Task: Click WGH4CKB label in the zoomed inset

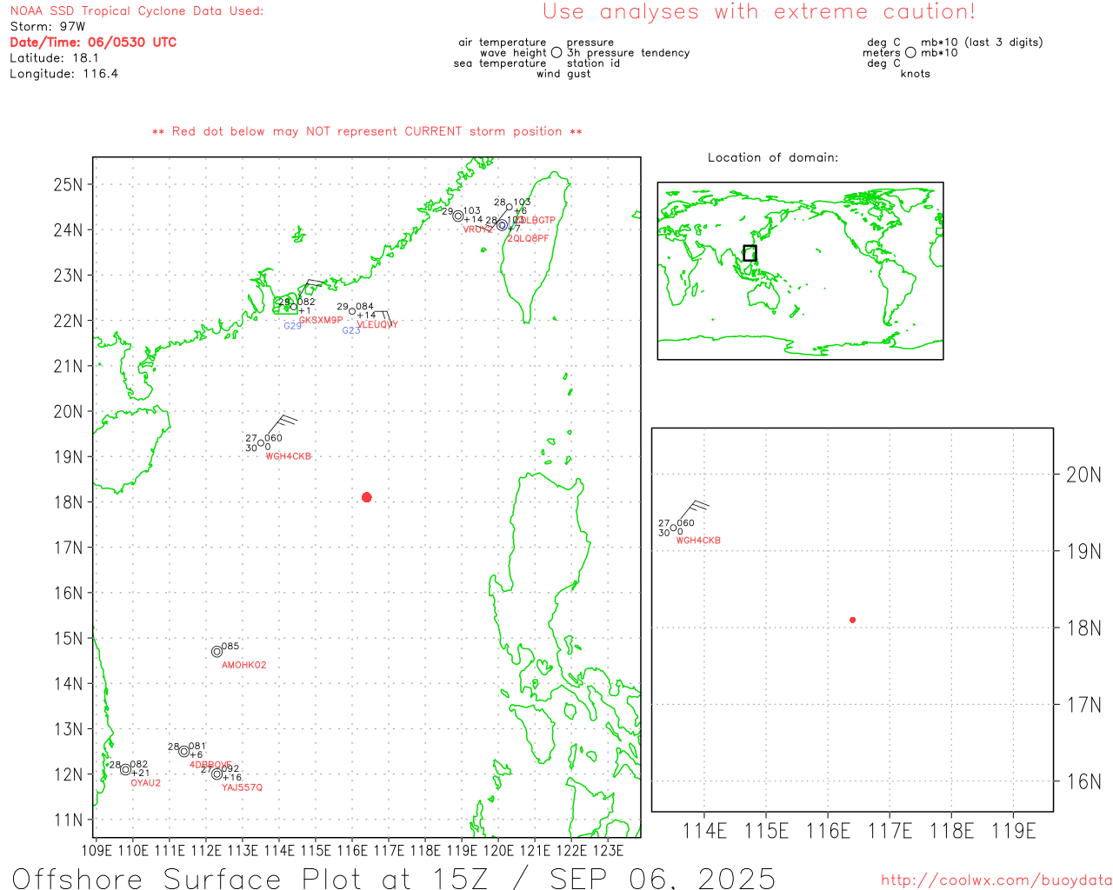Action: pos(699,541)
